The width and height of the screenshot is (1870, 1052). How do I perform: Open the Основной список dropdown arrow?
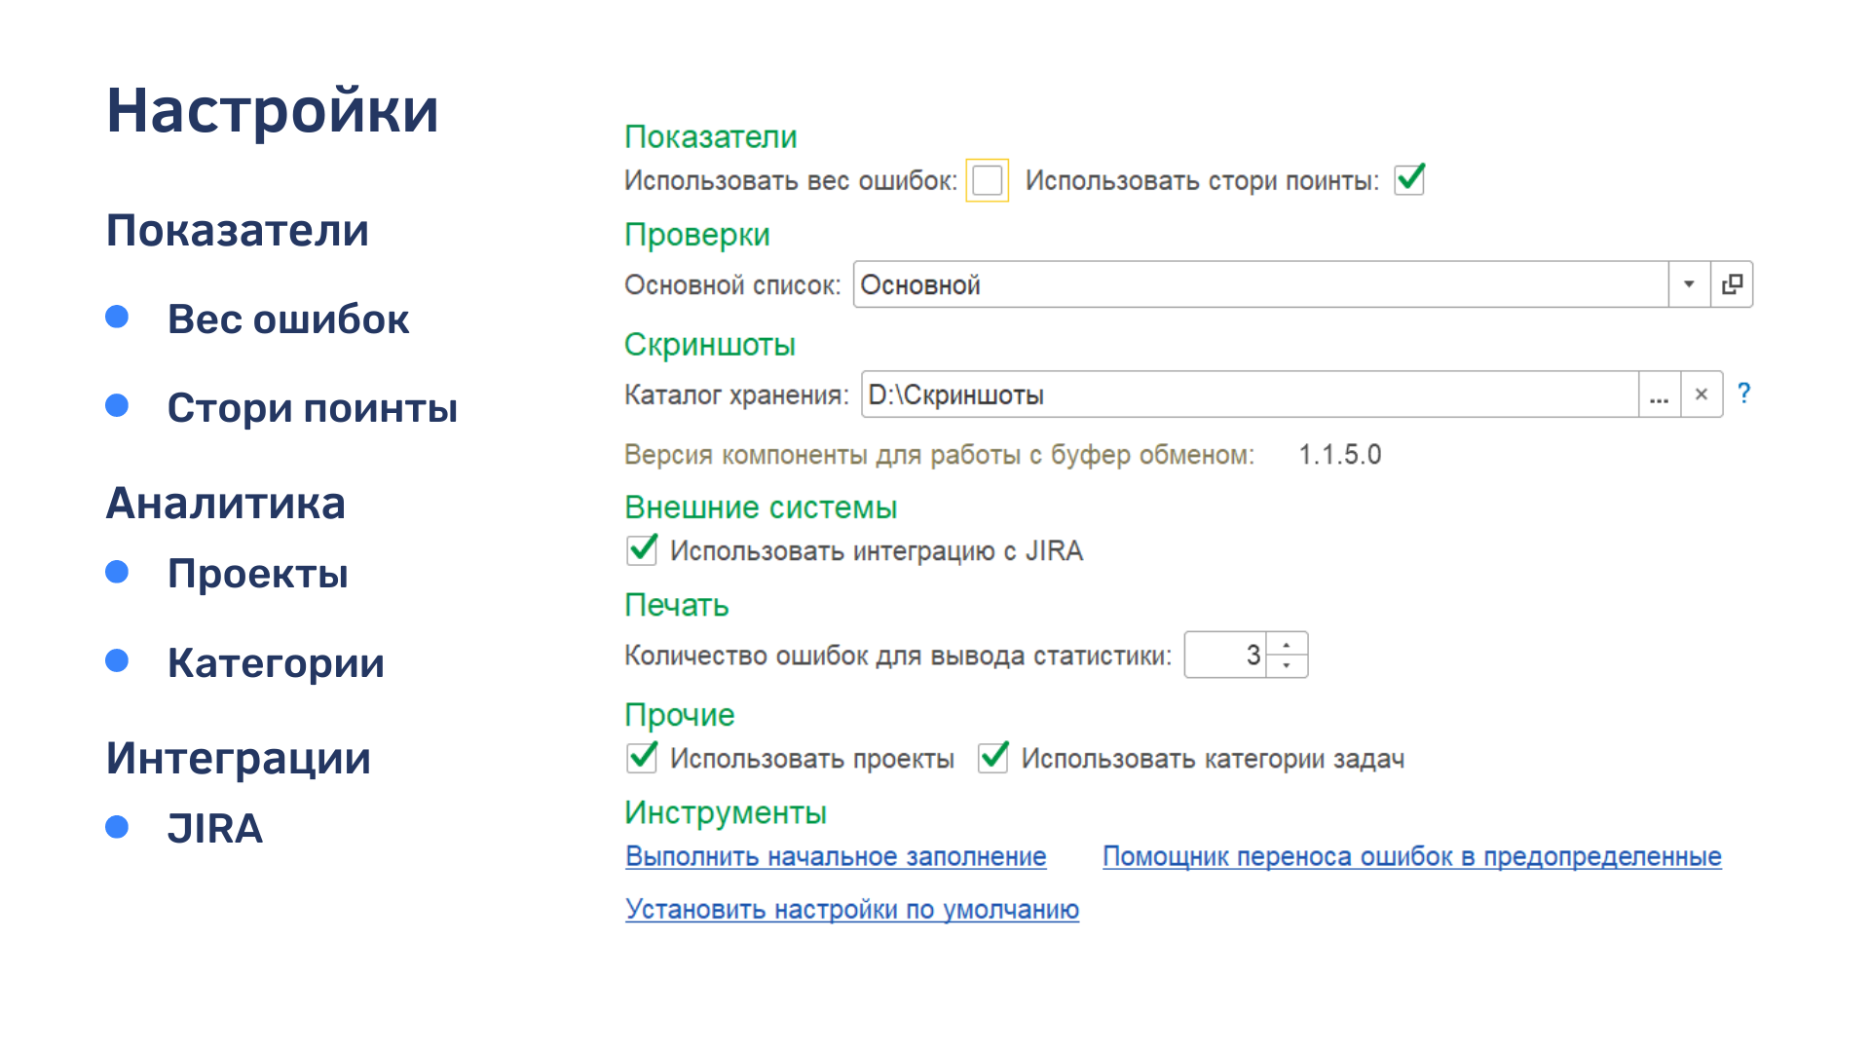tap(1689, 284)
